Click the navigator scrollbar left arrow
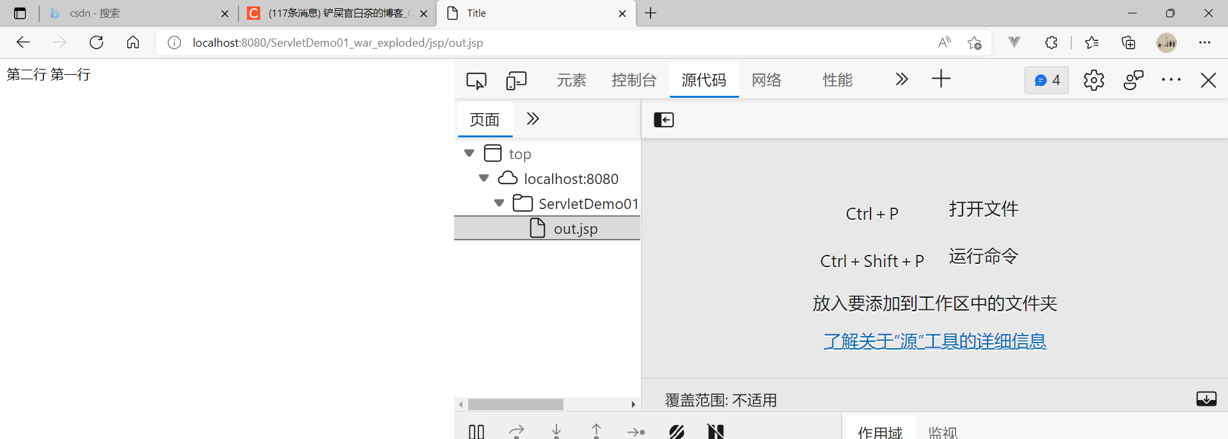The width and height of the screenshot is (1228, 439). [x=460, y=404]
